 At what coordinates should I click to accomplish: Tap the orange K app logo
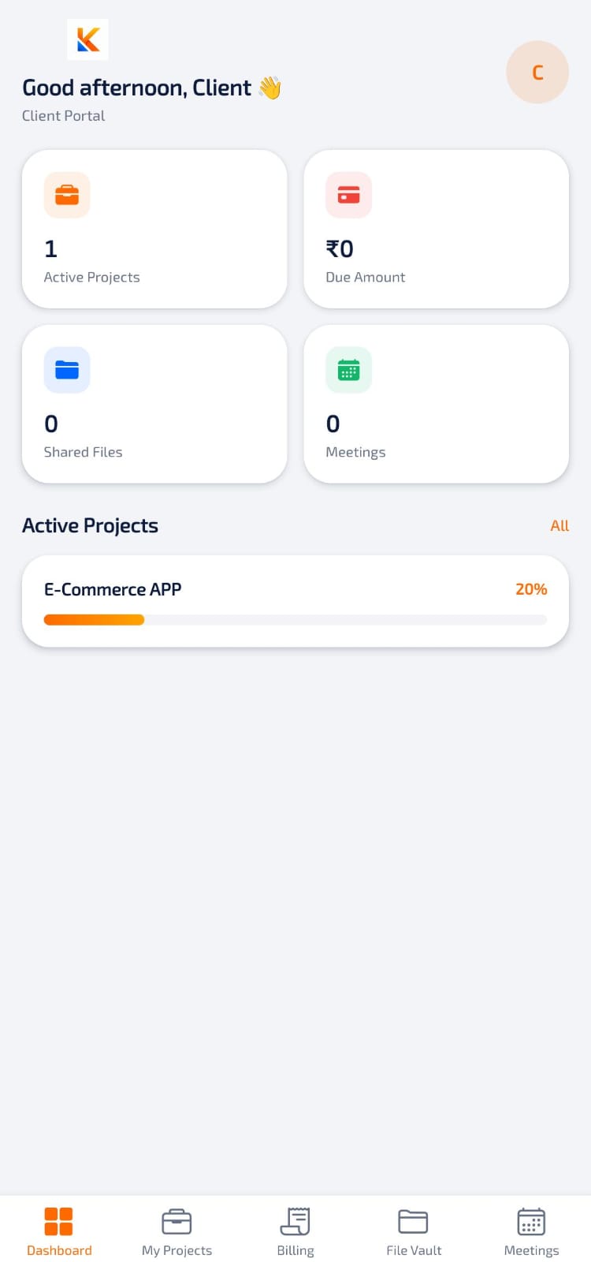87,39
